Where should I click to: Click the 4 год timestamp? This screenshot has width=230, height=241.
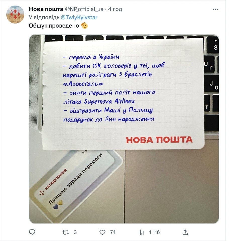[115, 9]
